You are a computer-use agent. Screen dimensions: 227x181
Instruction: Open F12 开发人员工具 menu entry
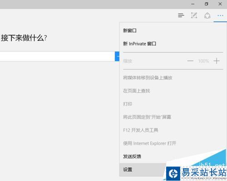click(141, 130)
